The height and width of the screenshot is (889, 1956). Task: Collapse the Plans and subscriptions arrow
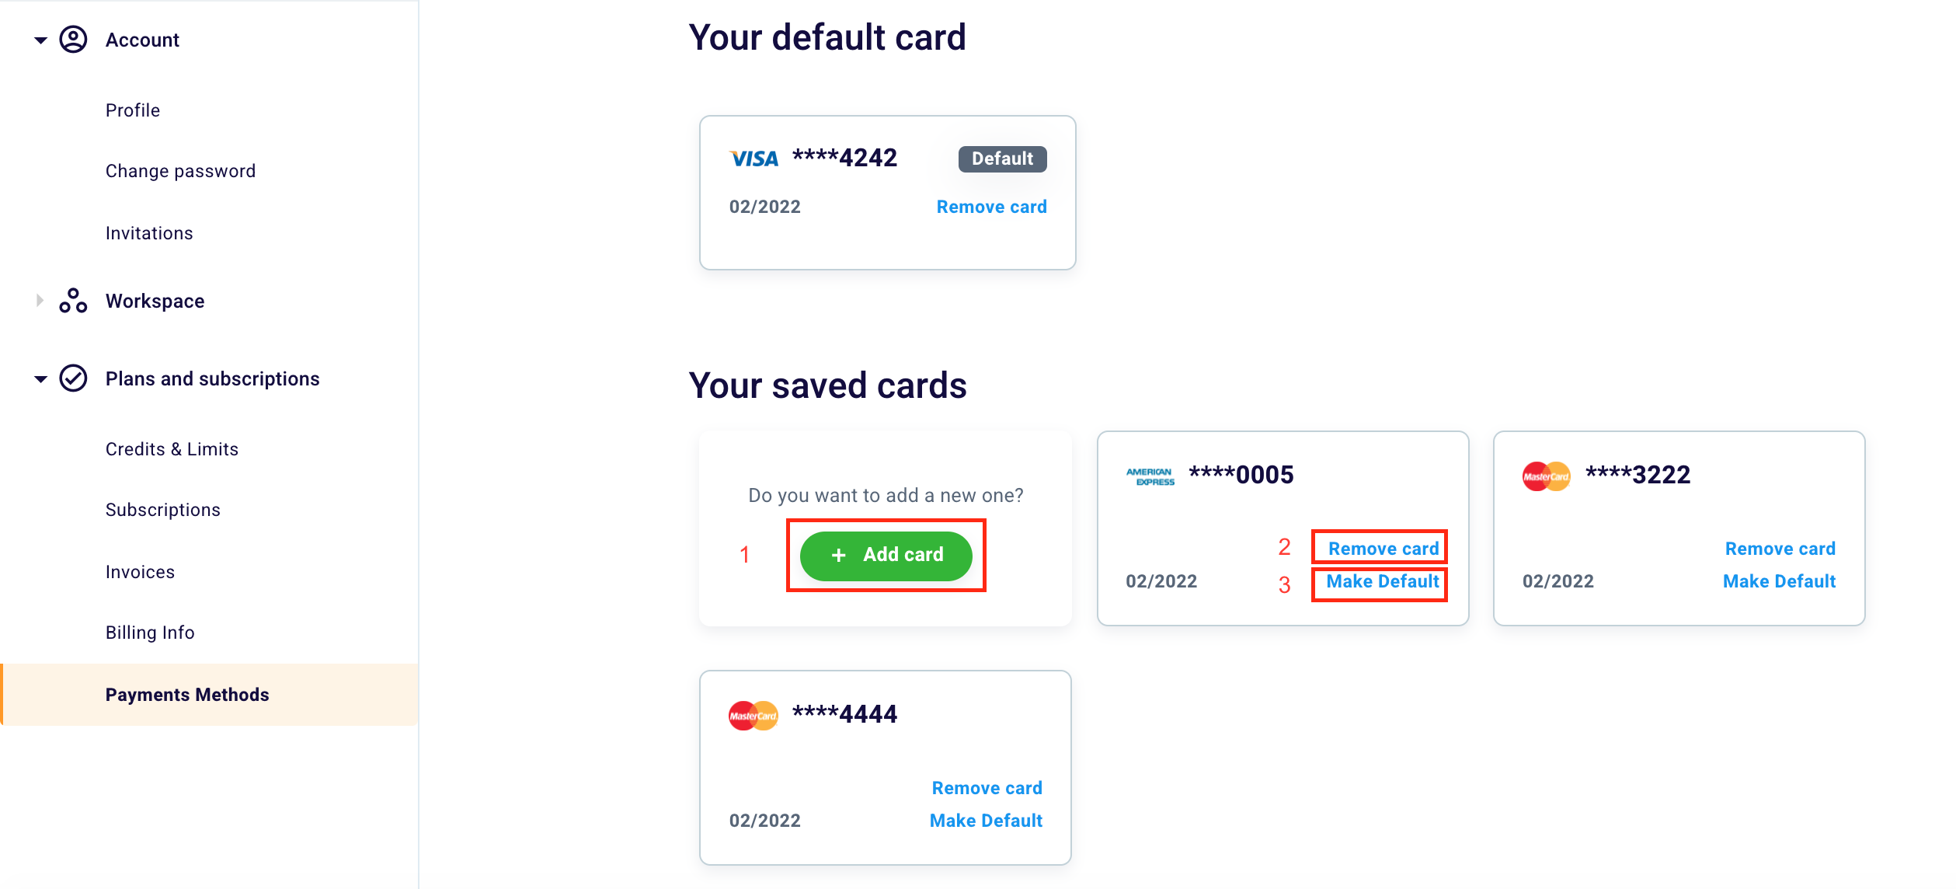[40, 379]
